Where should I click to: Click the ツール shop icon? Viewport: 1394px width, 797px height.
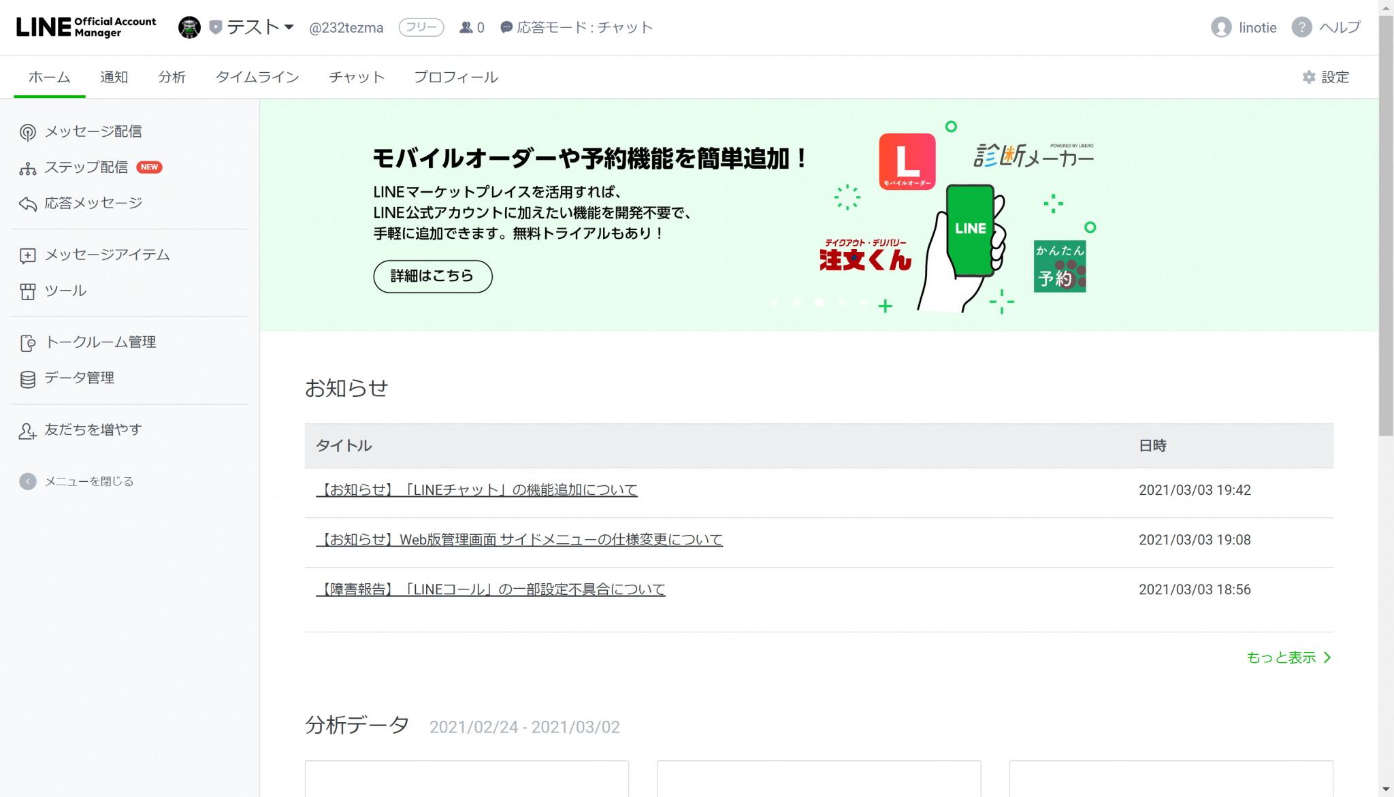click(x=27, y=291)
